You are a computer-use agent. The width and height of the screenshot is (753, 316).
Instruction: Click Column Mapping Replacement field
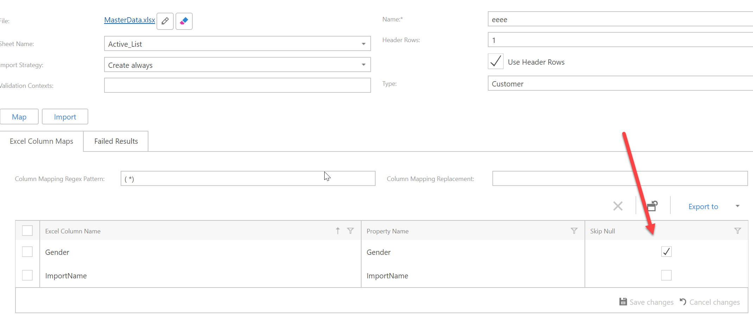click(x=620, y=179)
